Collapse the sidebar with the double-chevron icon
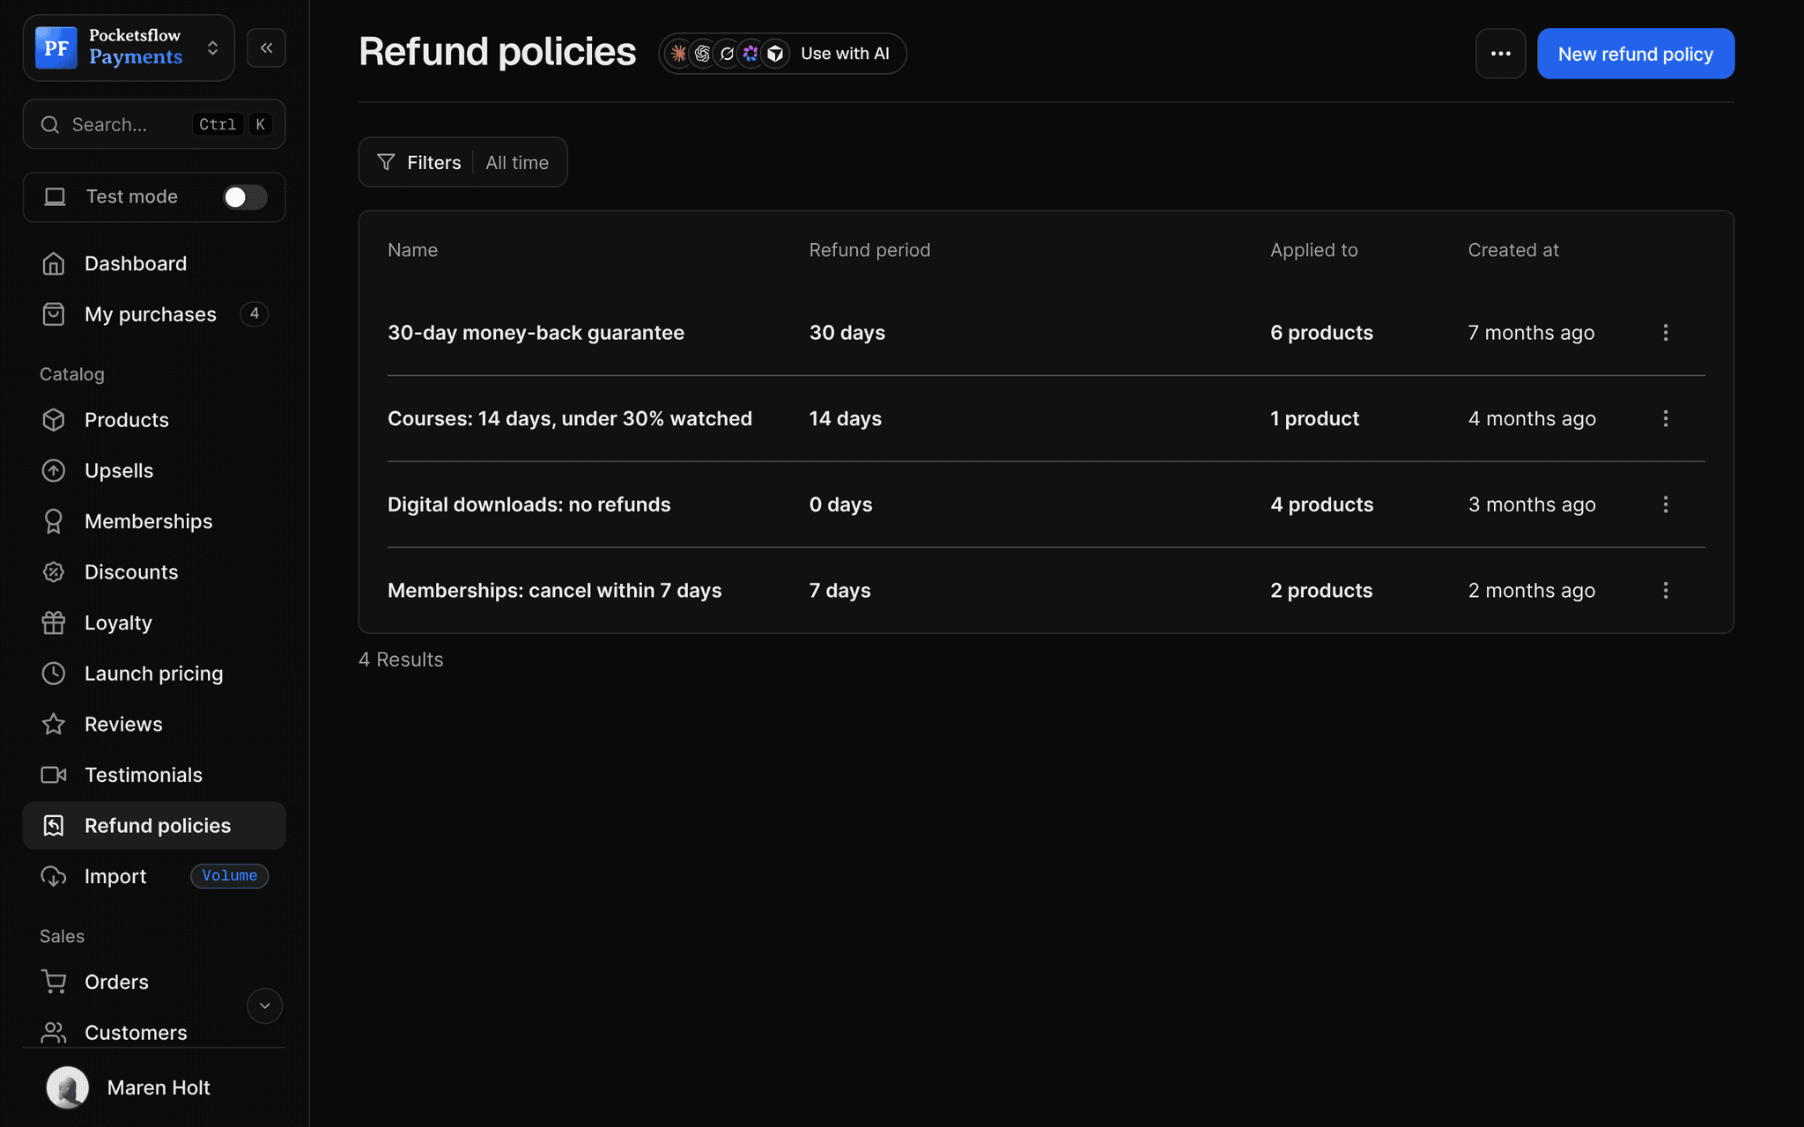This screenshot has height=1127, width=1804. point(266,48)
